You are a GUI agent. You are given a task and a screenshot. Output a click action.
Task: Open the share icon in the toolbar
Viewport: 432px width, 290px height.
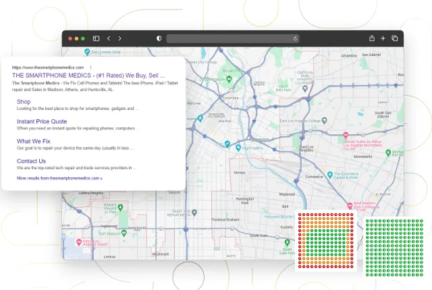372,38
